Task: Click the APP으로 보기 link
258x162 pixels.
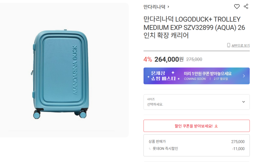Action: point(240,45)
